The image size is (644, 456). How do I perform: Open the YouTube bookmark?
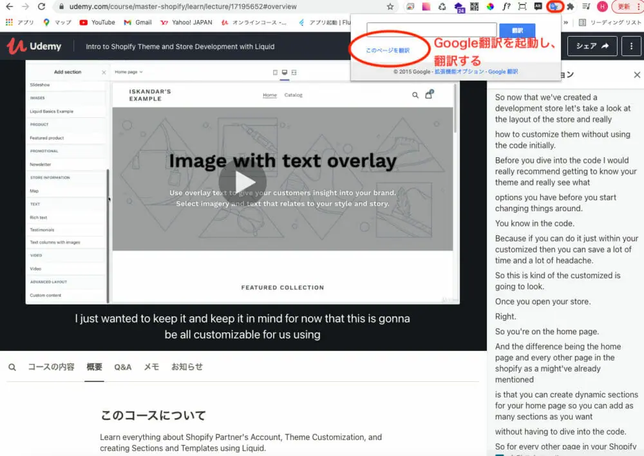click(97, 22)
